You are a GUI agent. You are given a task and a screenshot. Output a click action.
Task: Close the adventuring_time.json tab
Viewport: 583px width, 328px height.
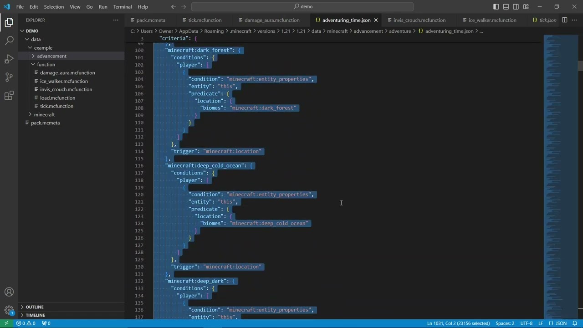pyautogui.click(x=376, y=20)
